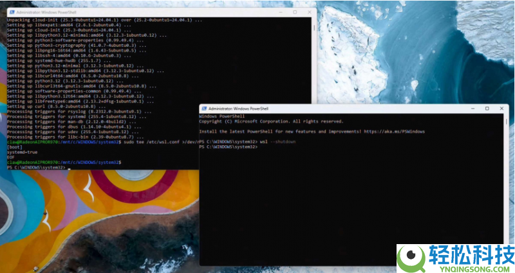Click the 'Setting up python3.12-minimal' line
The image size is (515, 273).
tap(75, 66)
